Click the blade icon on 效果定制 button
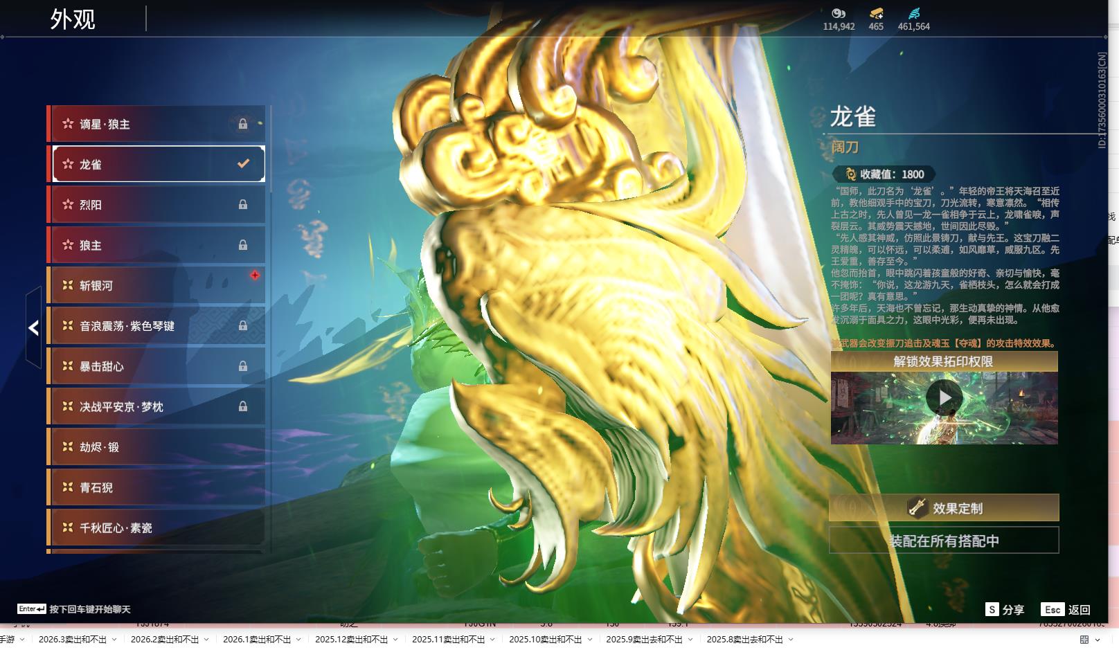 pyautogui.click(x=917, y=507)
